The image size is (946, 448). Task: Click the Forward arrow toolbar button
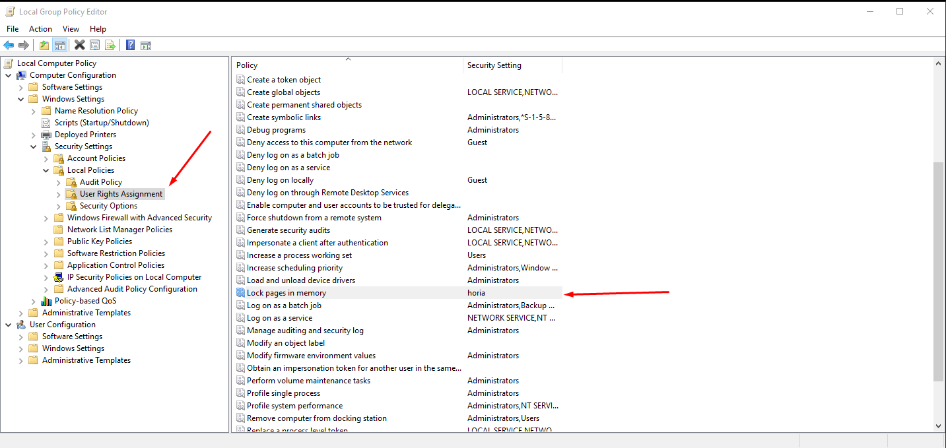point(24,45)
